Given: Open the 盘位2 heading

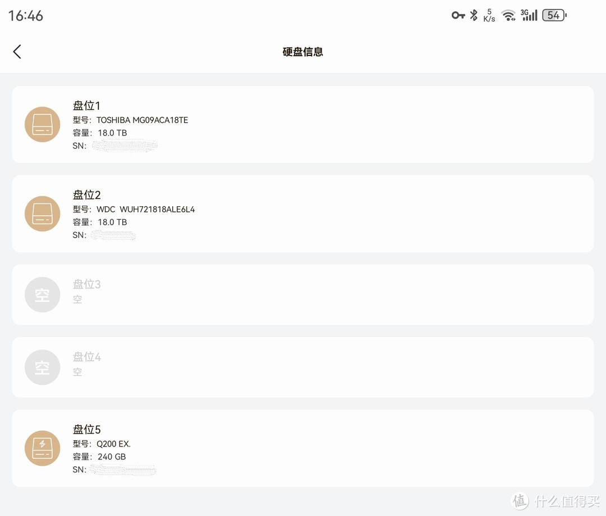Looking at the screenshot, I should coord(86,195).
